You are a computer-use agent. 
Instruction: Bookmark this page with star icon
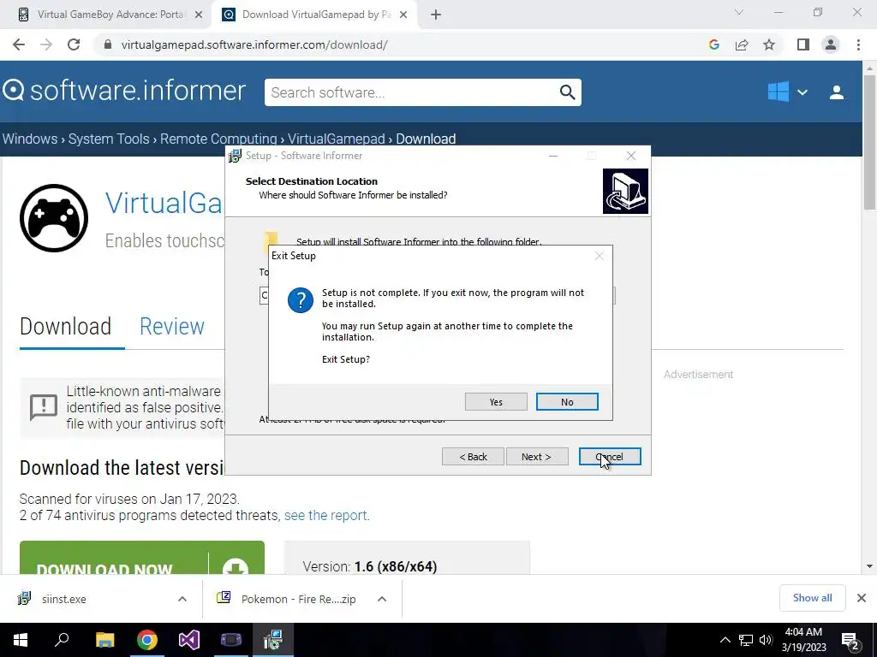(769, 44)
